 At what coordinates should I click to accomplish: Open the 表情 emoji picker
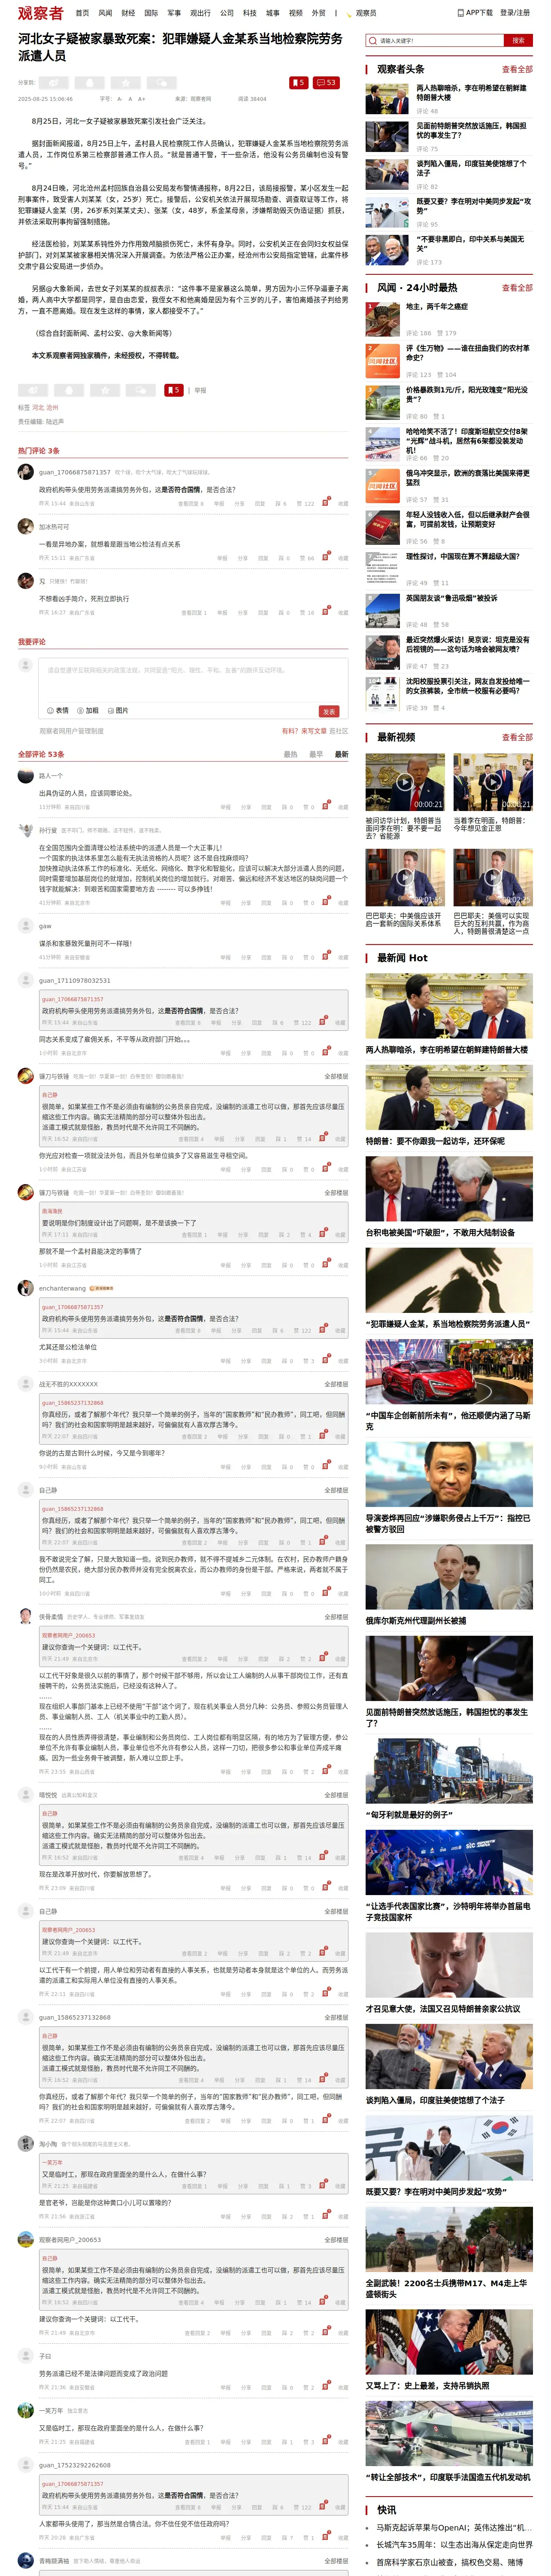point(58,710)
